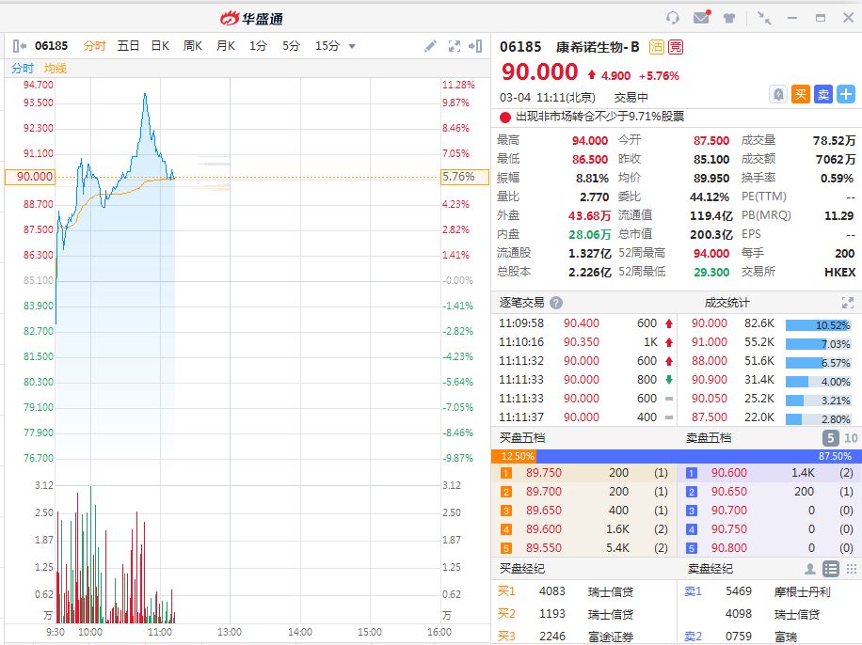
Task: Click the price alert bell icon
Action: (x=778, y=95)
